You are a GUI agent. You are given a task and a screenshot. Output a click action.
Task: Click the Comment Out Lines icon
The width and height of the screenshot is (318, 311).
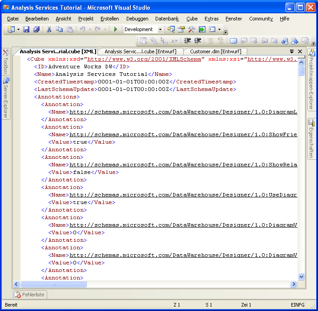pos(210,41)
